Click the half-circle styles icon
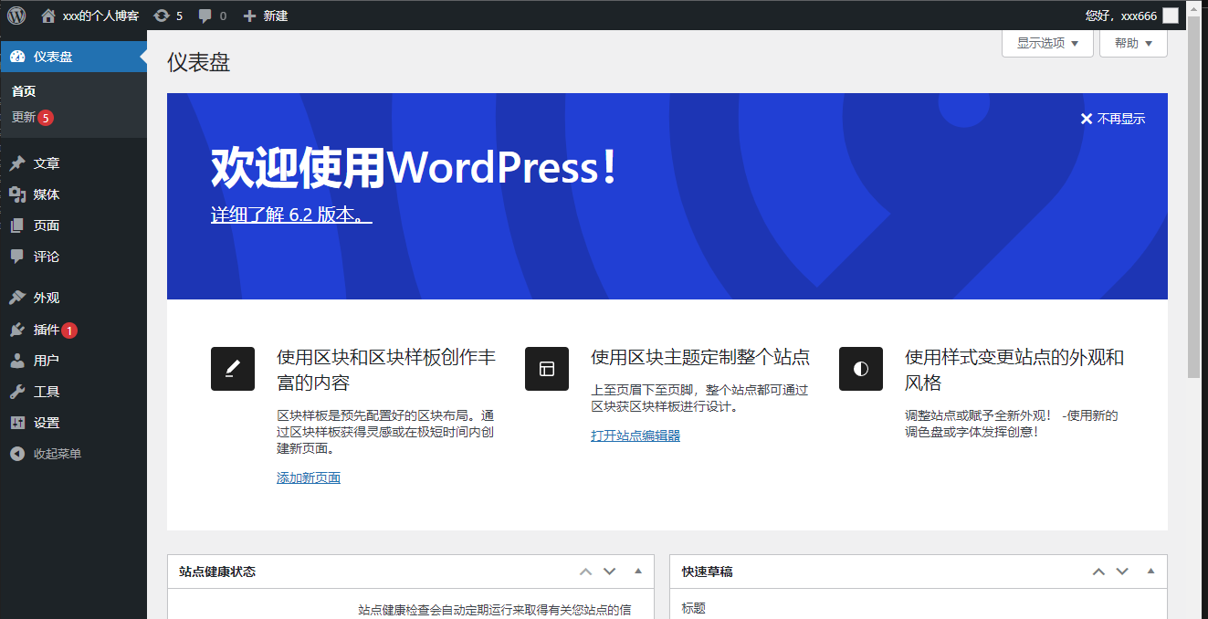Screen dimensions: 1208x619 [x=861, y=369]
